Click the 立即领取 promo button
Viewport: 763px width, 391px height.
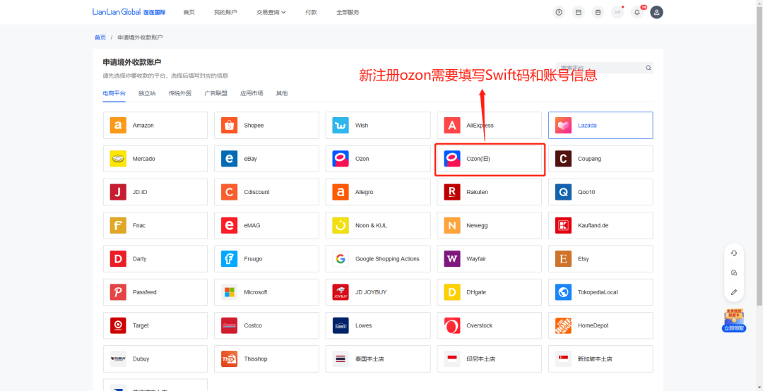point(734,328)
